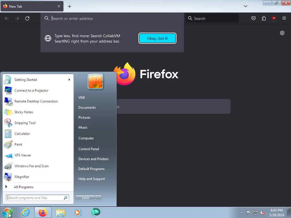Click the Firefox taskbar icon
The image size is (291, 218).
(x=43, y=212)
